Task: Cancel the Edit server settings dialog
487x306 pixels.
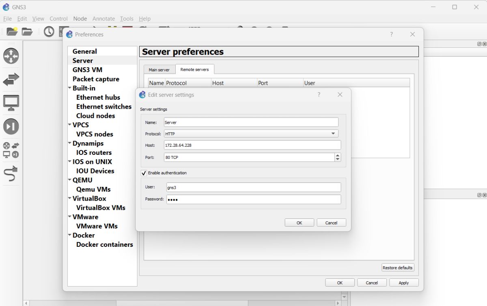Action: tap(331, 223)
